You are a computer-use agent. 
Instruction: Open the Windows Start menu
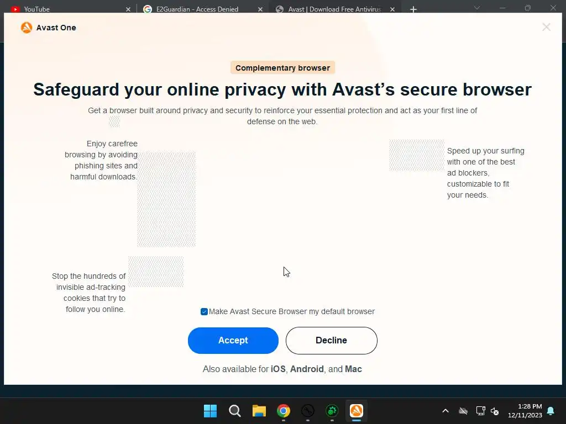point(210,411)
